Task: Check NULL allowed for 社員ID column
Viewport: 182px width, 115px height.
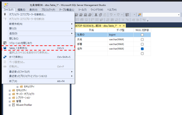Action: [142, 35]
